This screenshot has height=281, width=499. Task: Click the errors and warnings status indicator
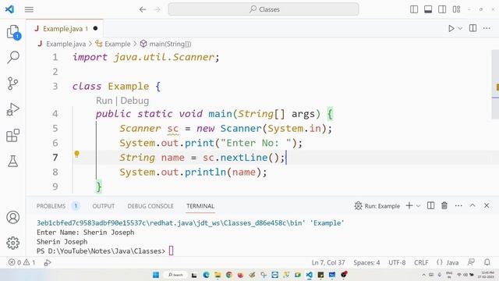tap(22, 262)
